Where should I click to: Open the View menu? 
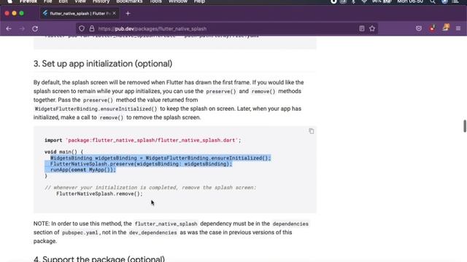(80, 1)
